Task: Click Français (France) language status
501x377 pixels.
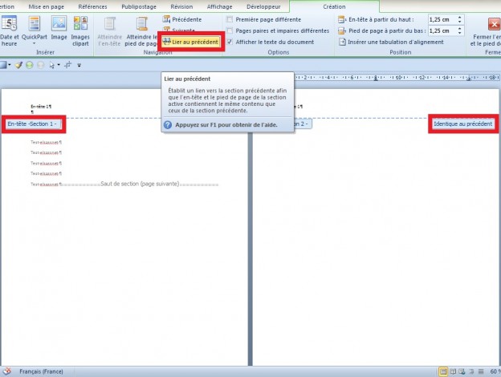Action: tap(41, 371)
